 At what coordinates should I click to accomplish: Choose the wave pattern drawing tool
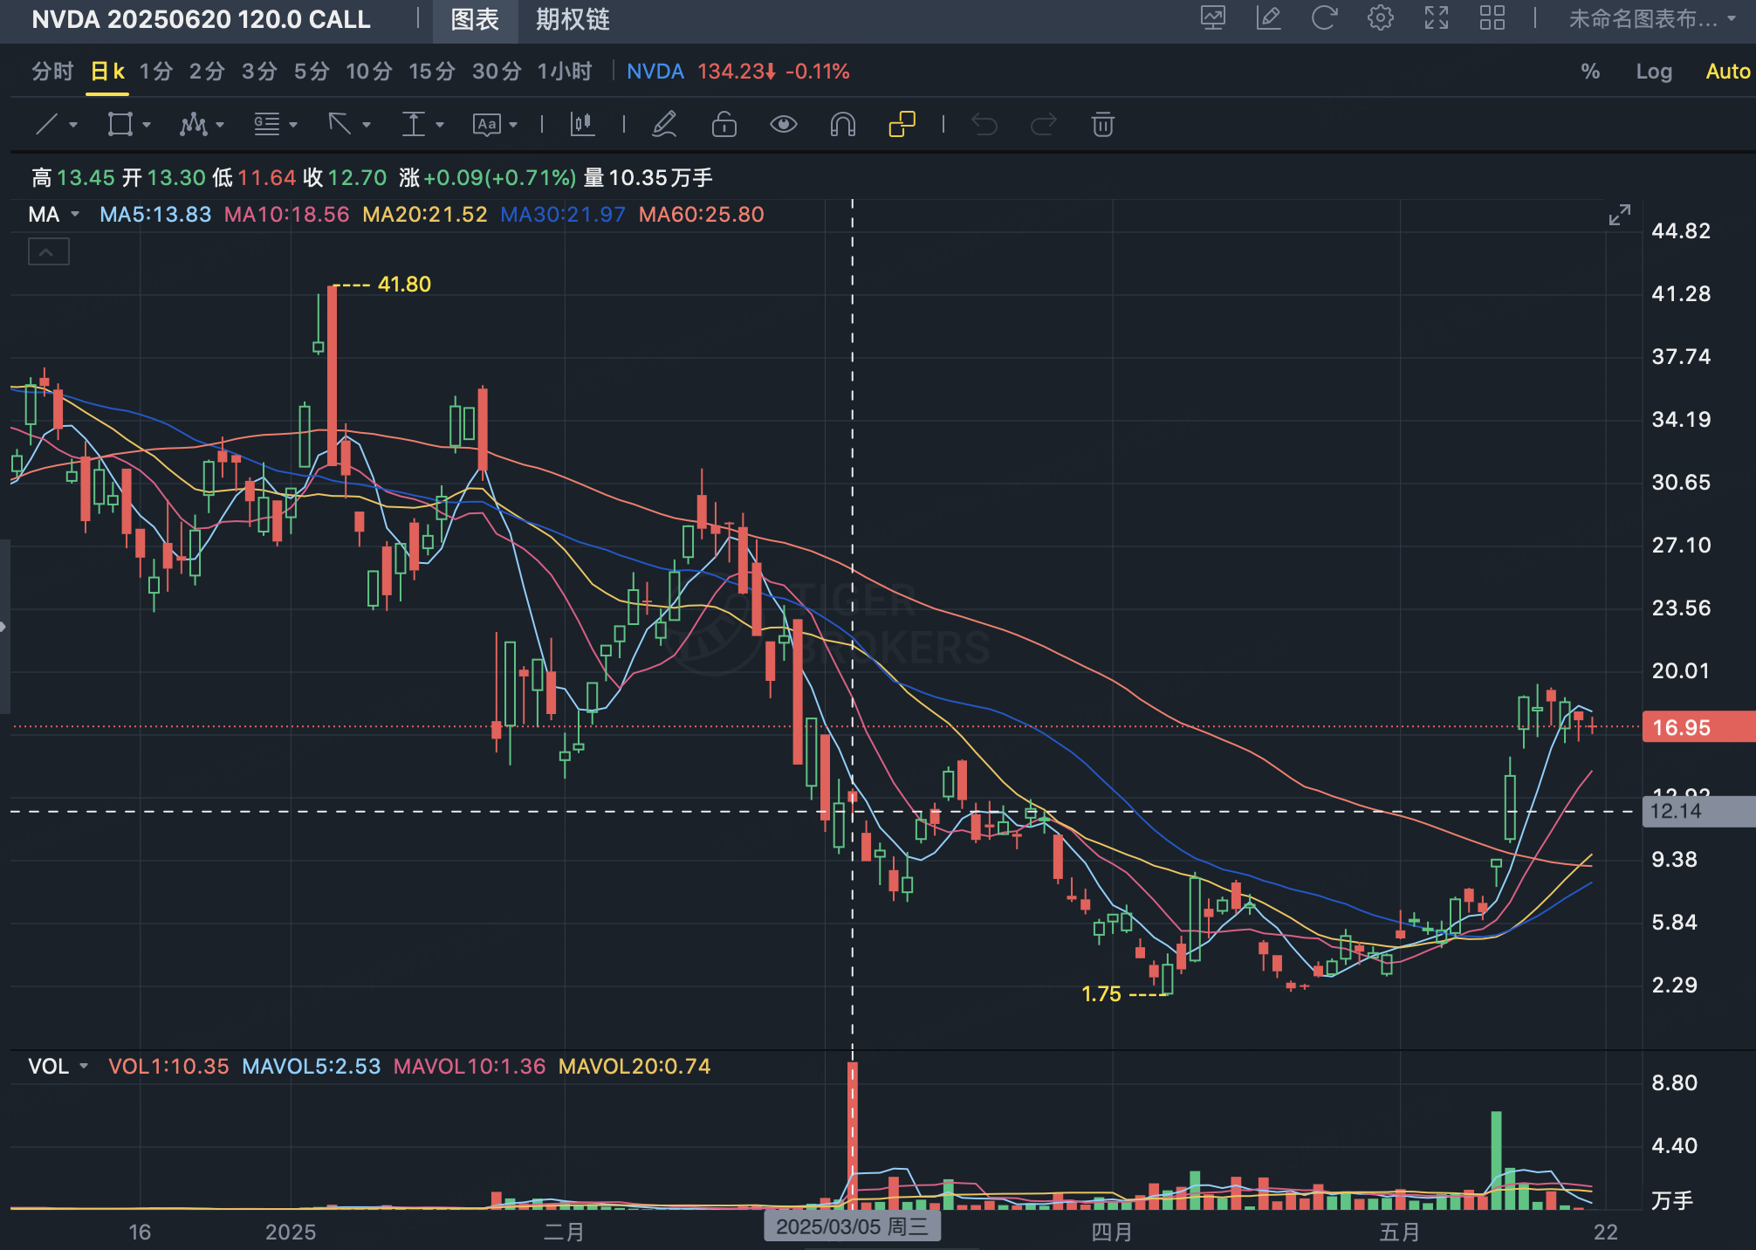click(x=193, y=125)
